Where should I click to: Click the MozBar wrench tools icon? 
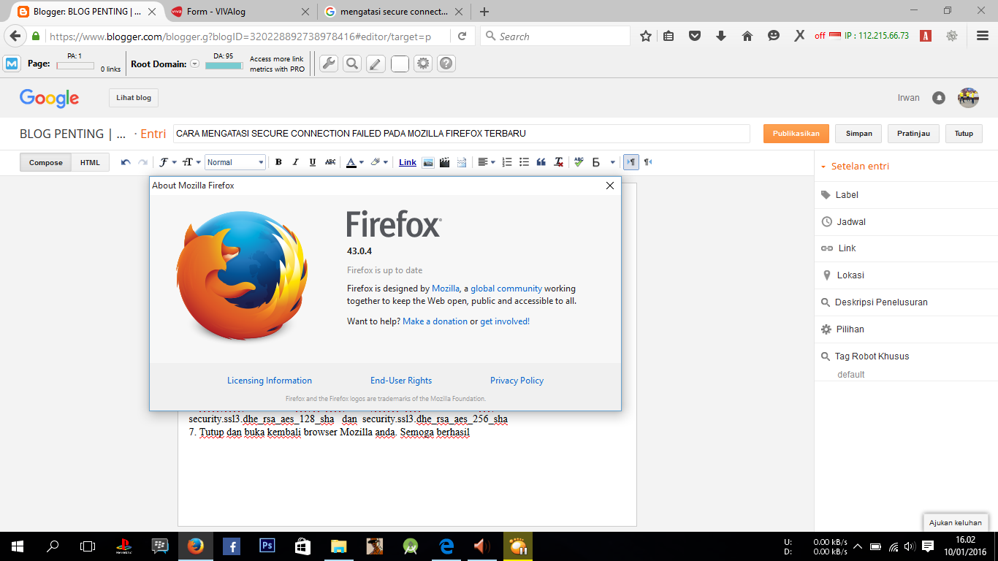[x=329, y=64]
